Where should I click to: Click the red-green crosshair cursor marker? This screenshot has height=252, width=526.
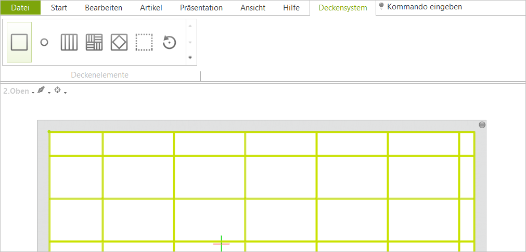point(222,244)
